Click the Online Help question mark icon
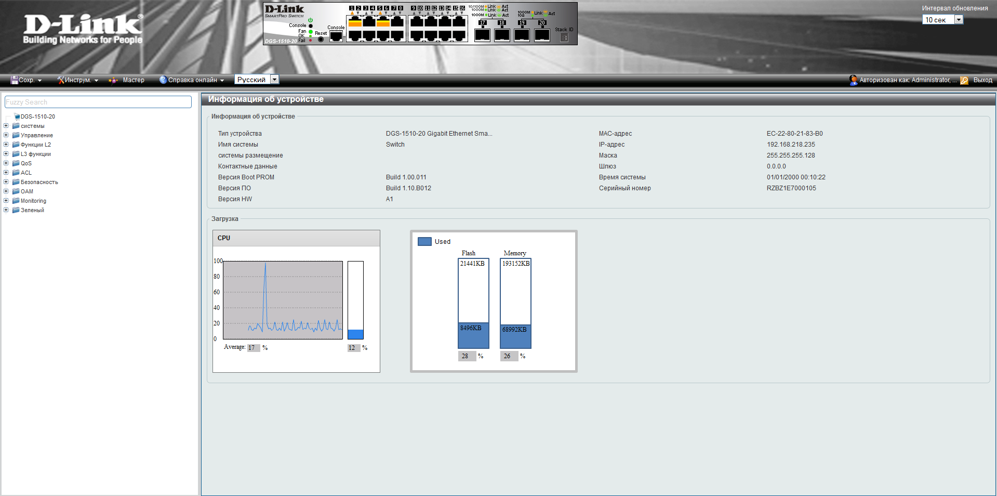This screenshot has width=997, height=496. pyautogui.click(x=163, y=80)
